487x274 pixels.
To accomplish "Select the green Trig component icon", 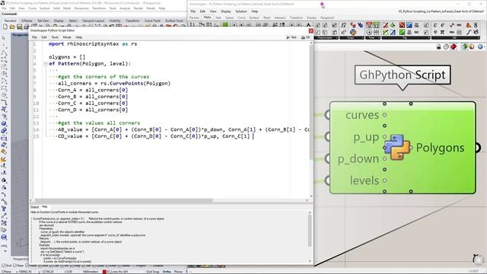I will (x=403, y=32).
